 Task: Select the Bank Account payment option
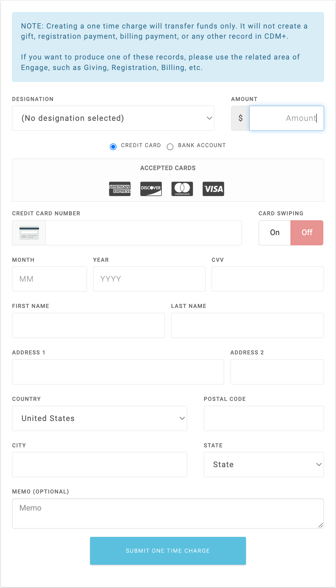170,147
